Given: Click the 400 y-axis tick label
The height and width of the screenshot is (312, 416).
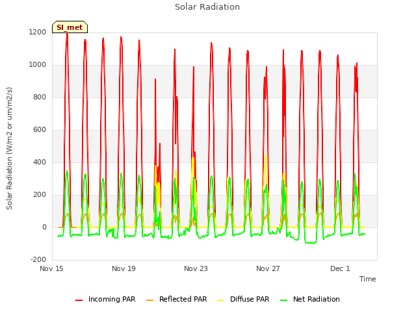Looking at the screenshot, I should 40,162.
